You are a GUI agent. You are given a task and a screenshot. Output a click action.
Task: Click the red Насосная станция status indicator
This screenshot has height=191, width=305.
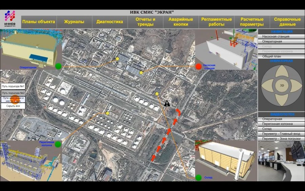coord(199,66)
